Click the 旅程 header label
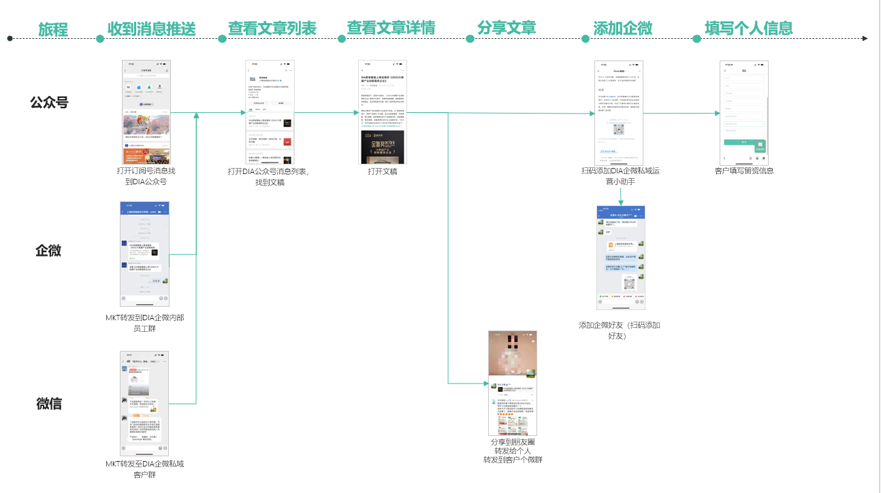The image size is (881, 493). pyautogui.click(x=53, y=29)
